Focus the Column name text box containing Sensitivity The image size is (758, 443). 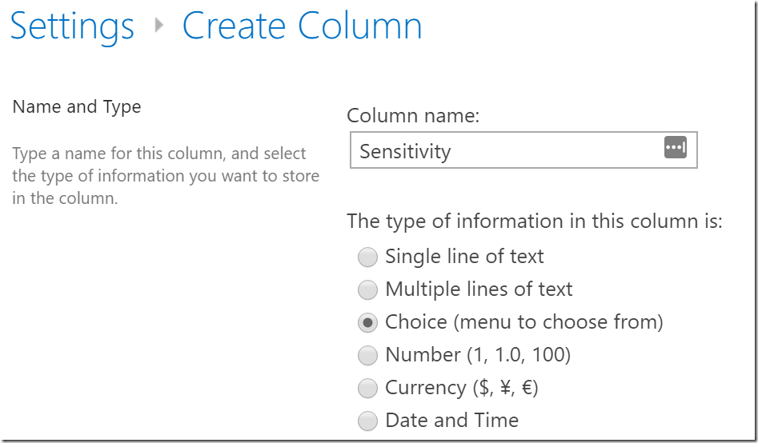click(x=523, y=150)
